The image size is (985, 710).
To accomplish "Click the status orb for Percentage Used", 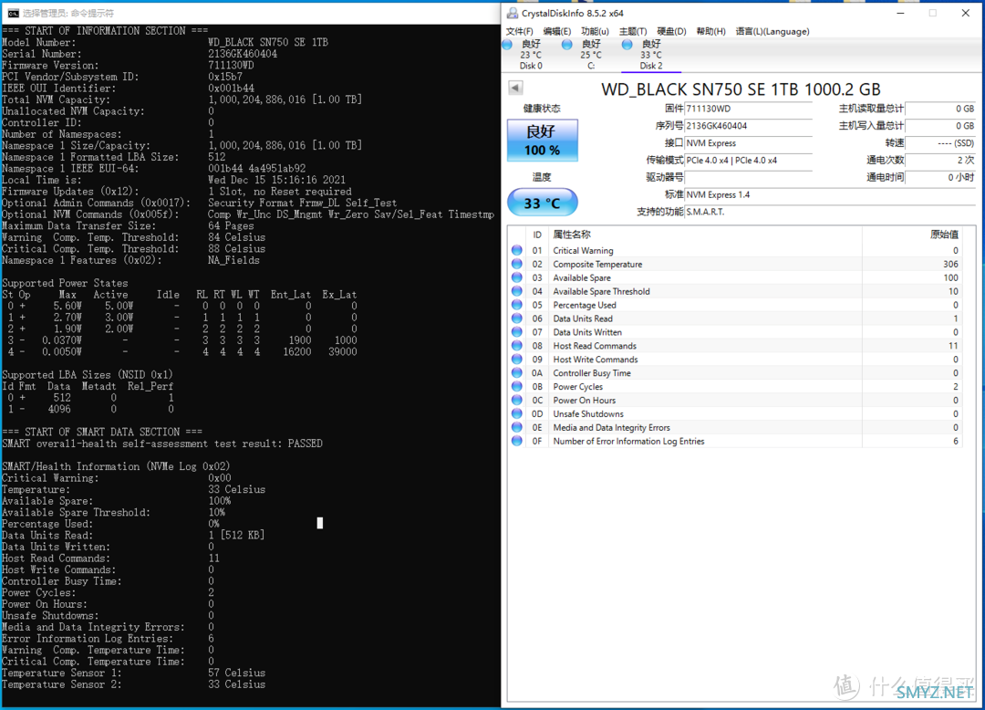I will click(516, 305).
